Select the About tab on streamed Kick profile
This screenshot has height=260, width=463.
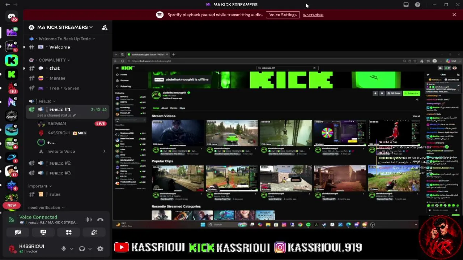165,108
